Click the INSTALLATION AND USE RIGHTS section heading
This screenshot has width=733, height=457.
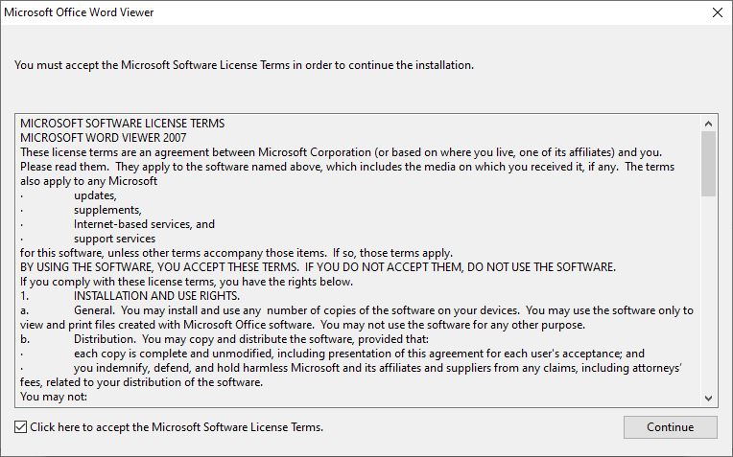tap(156, 296)
